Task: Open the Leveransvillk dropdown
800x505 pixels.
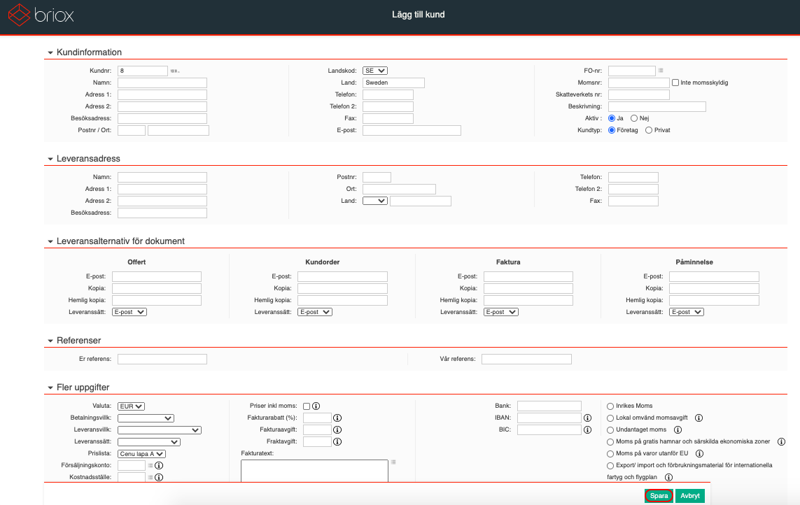Action: click(159, 430)
